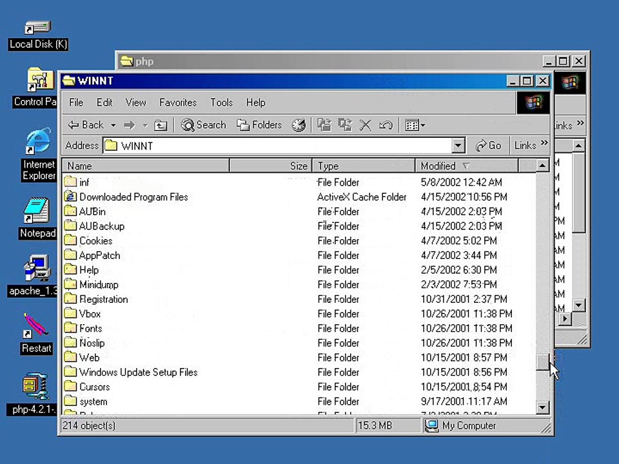
Task: Sort by Modified column header
Action: (x=467, y=166)
